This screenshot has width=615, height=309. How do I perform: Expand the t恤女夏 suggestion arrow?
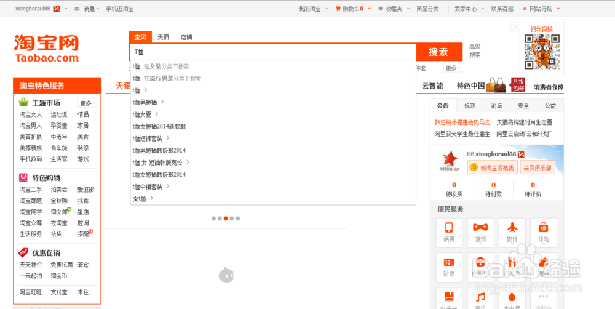tap(156, 114)
